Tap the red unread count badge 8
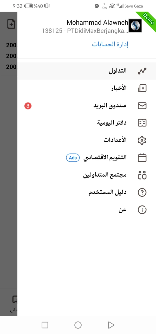Screen dimensions: 156x334 click(28, 106)
